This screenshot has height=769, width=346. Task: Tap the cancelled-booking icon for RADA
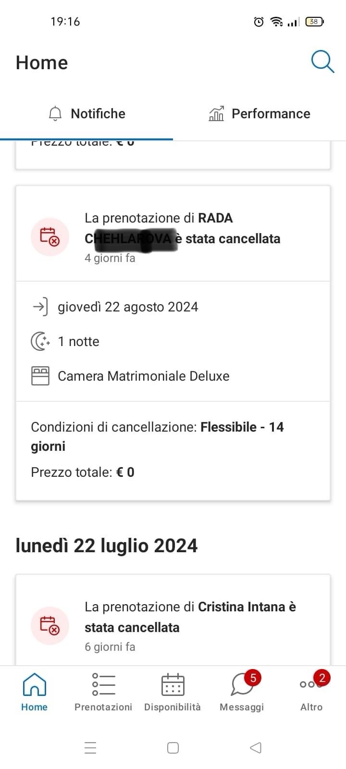[x=50, y=237]
